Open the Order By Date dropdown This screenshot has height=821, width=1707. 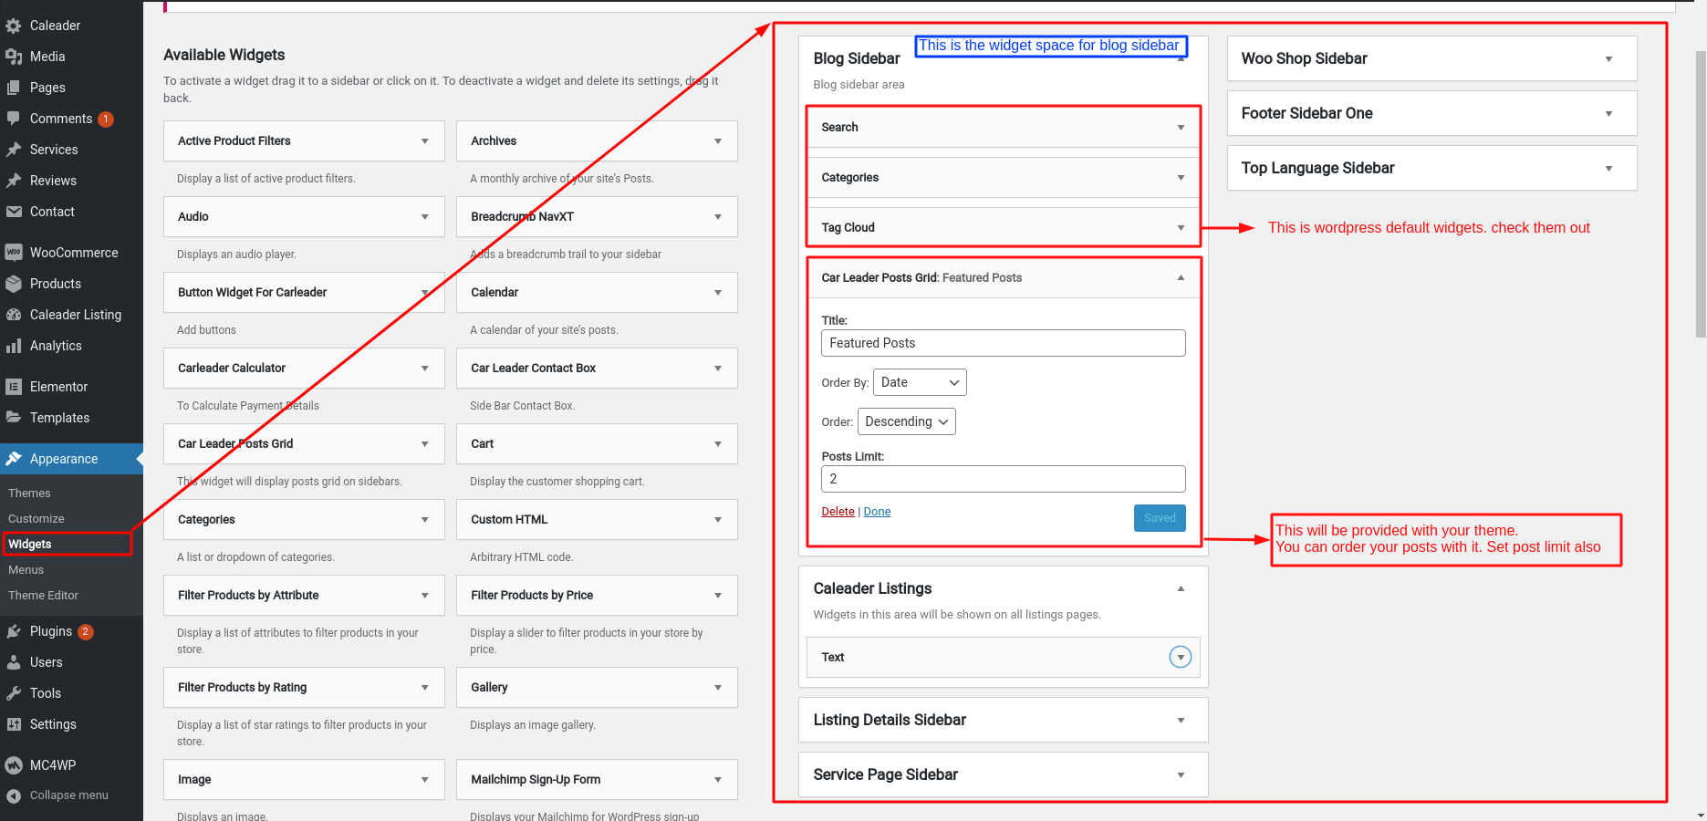tap(919, 381)
